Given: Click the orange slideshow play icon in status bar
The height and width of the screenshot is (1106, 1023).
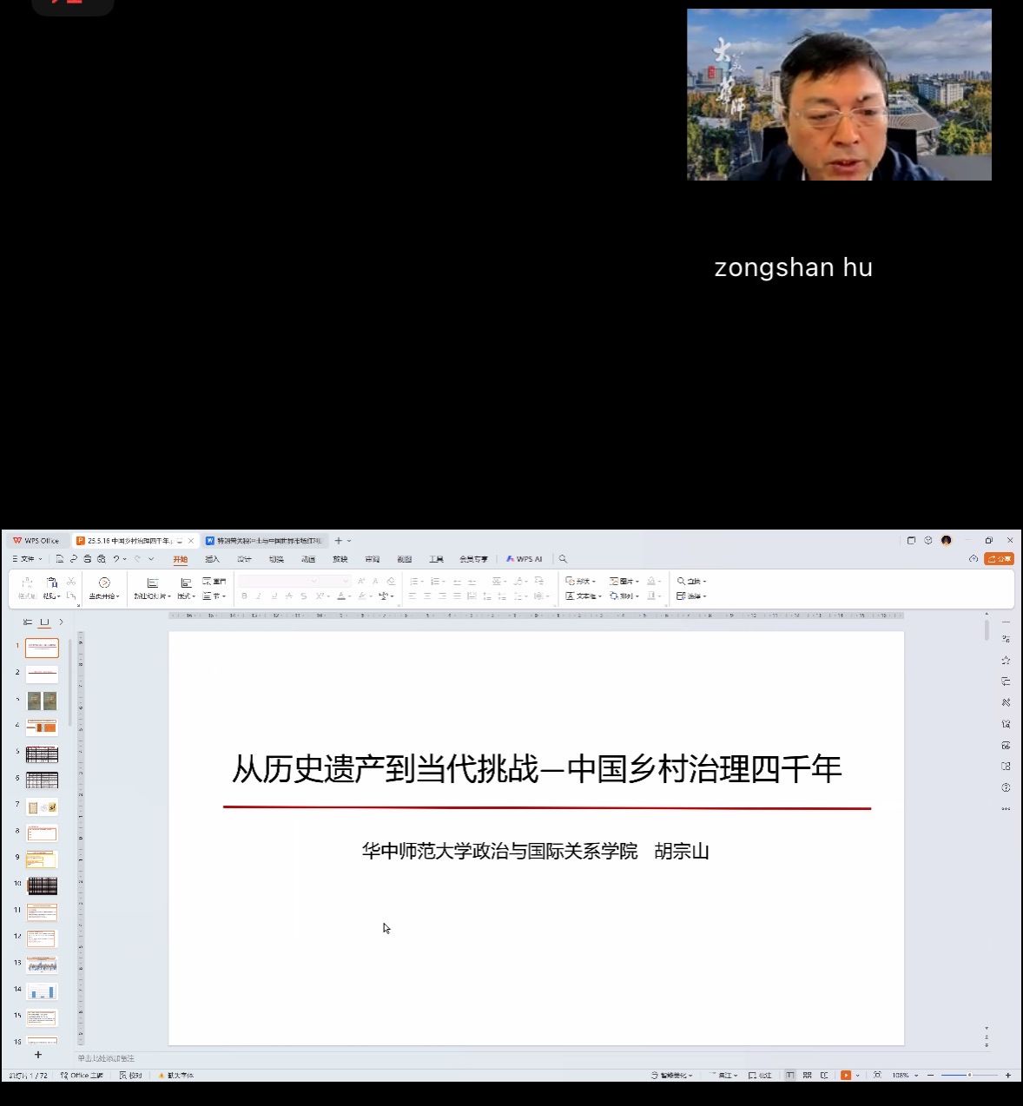Looking at the screenshot, I should coord(845,1075).
